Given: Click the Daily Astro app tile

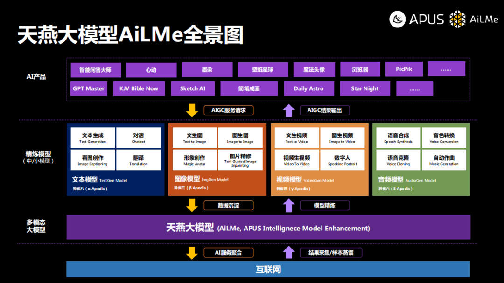Looking at the screenshot, I should 309,88.
